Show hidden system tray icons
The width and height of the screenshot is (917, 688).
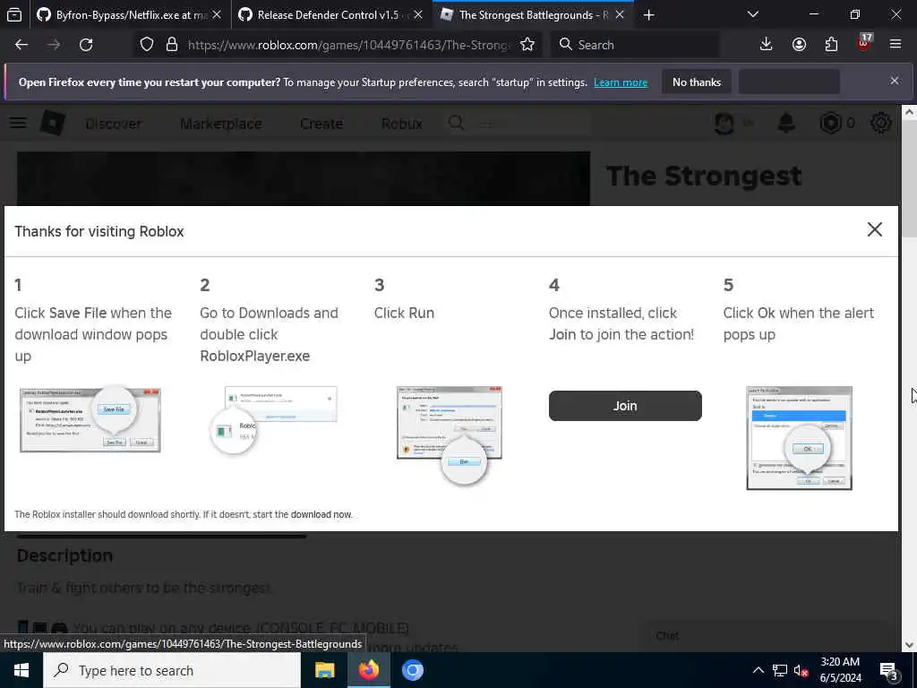758,670
